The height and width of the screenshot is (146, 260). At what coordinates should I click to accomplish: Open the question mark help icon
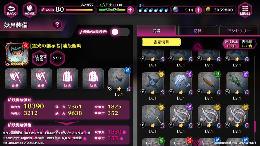pyautogui.click(x=57, y=25)
